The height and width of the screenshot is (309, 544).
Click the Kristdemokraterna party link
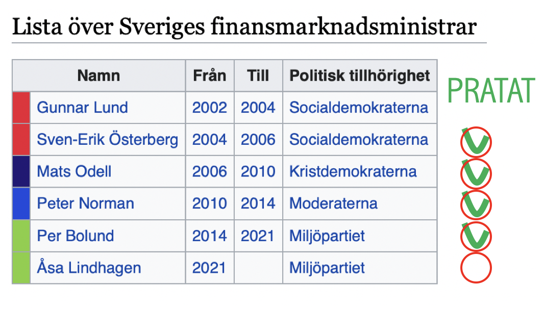click(353, 171)
